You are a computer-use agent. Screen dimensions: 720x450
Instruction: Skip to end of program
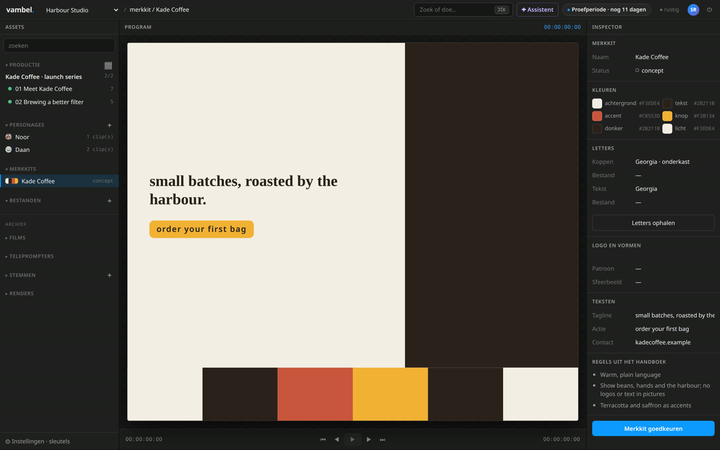tap(382, 439)
